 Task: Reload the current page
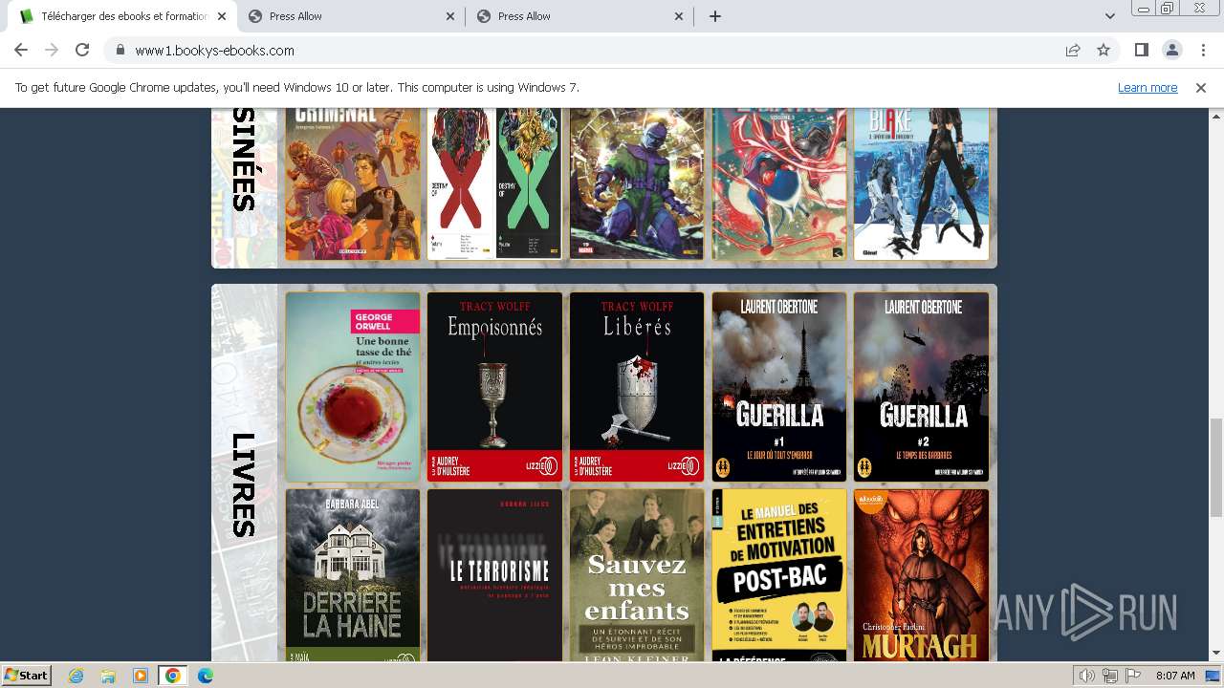(82, 50)
